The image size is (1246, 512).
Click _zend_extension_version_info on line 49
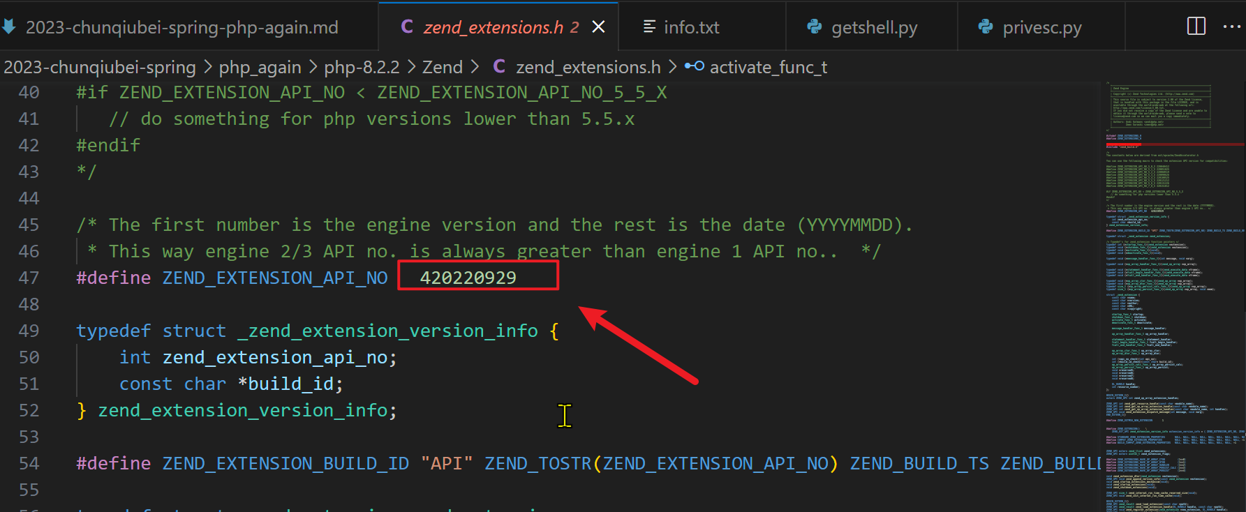pyautogui.click(x=387, y=331)
